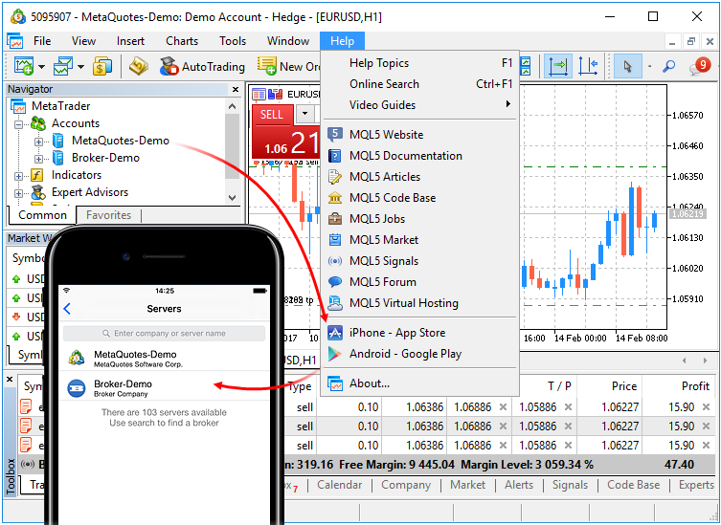Open the Company toolbox tab

406,485
